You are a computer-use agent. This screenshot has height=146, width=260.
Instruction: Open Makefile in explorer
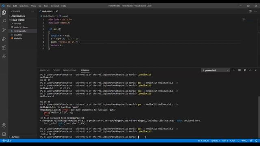(x=23, y=39)
